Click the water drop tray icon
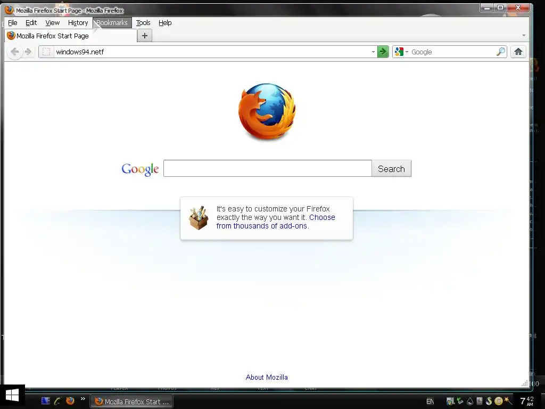Viewport: 545px width, 409px height. pos(470,402)
